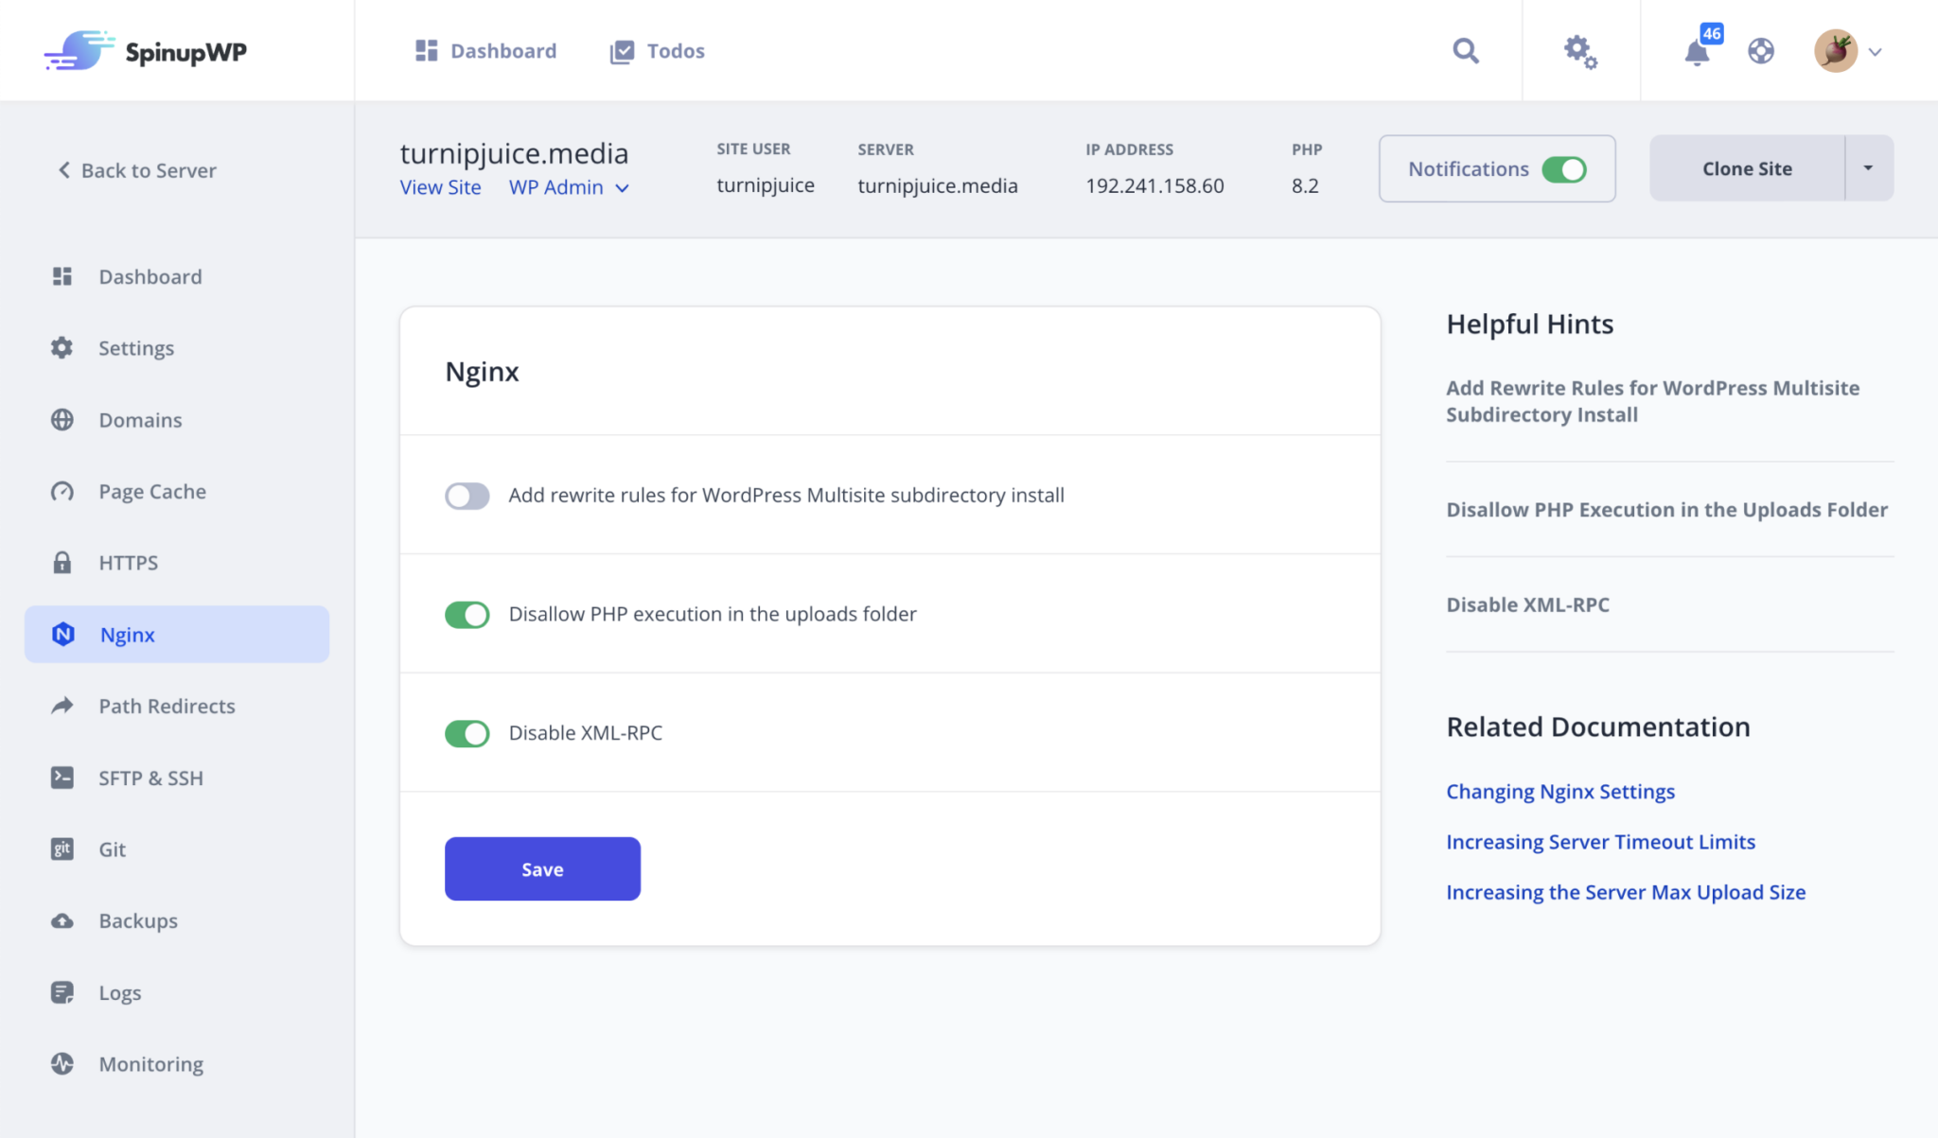
Task: Open the Changing Nginx Settings documentation link
Action: tap(1559, 791)
